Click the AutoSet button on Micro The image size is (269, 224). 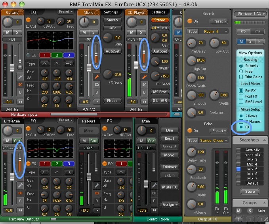click(x=113, y=51)
